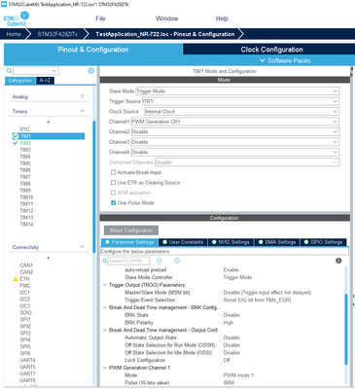Click the green check icon beside TIM2
The width and height of the screenshot is (355, 389).
15,143
